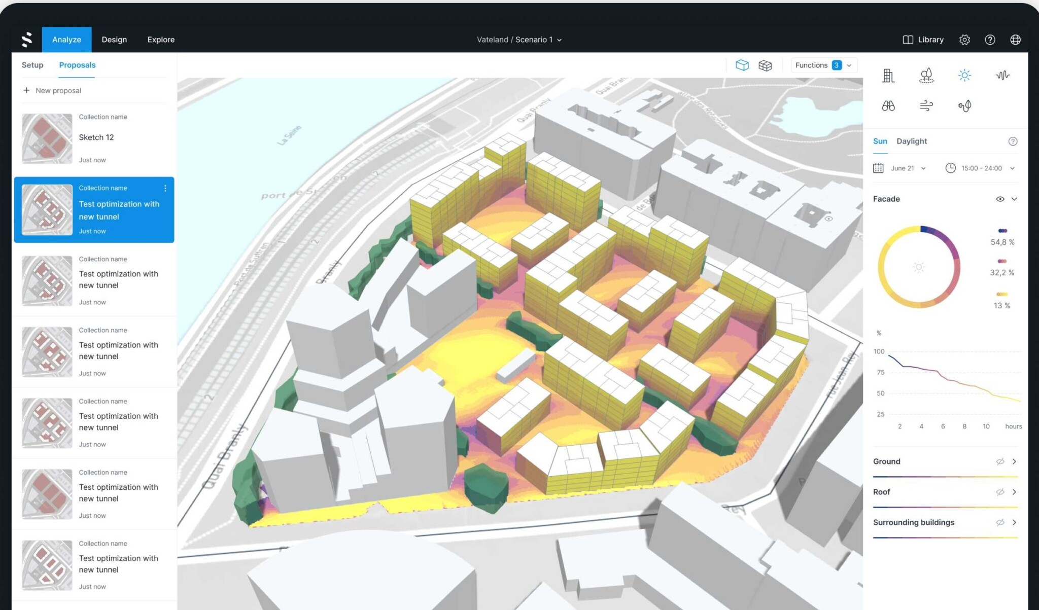The height and width of the screenshot is (610, 1039).
Task: Open the Design menu tab
Action: (x=114, y=39)
